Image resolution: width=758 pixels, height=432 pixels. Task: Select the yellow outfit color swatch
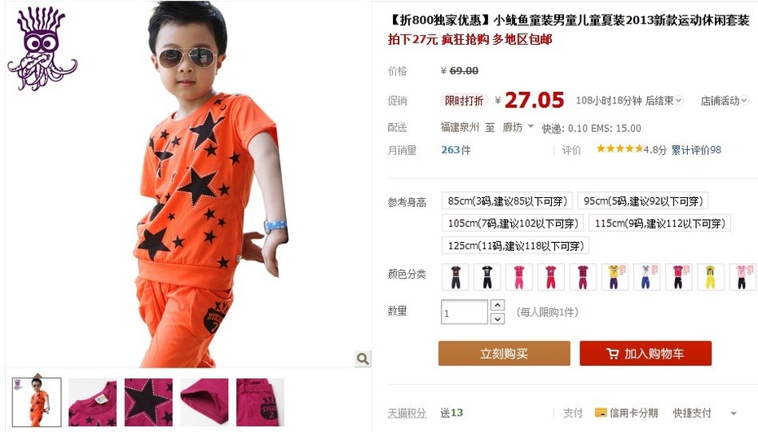(710, 277)
